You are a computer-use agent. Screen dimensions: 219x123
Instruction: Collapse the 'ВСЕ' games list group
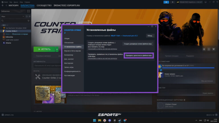[x=1, y=25]
